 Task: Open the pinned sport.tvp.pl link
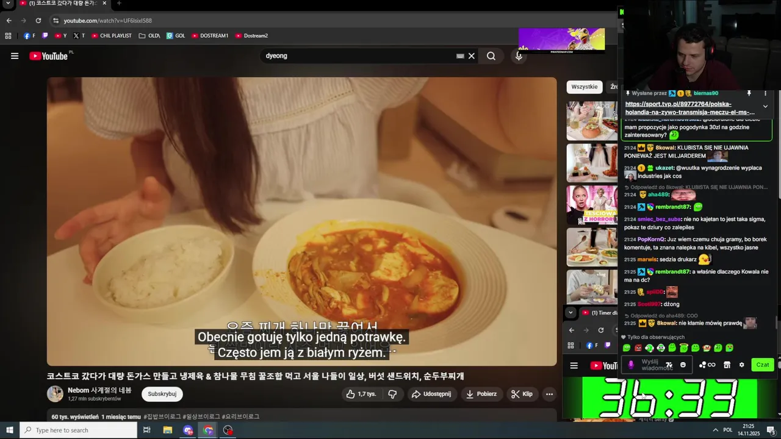[x=689, y=108]
